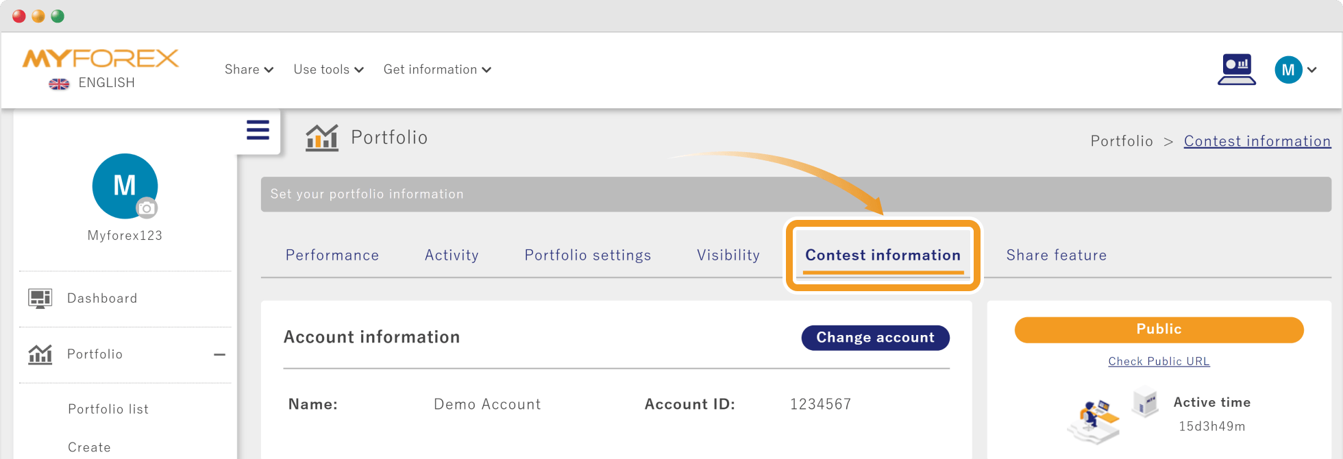This screenshot has height=459, width=1343.
Task: Toggle the hamburger sidebar menu
Action: pos(258,130)
